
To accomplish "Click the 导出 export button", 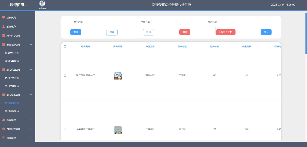I will pyautogui.click(x=148, y=32).
